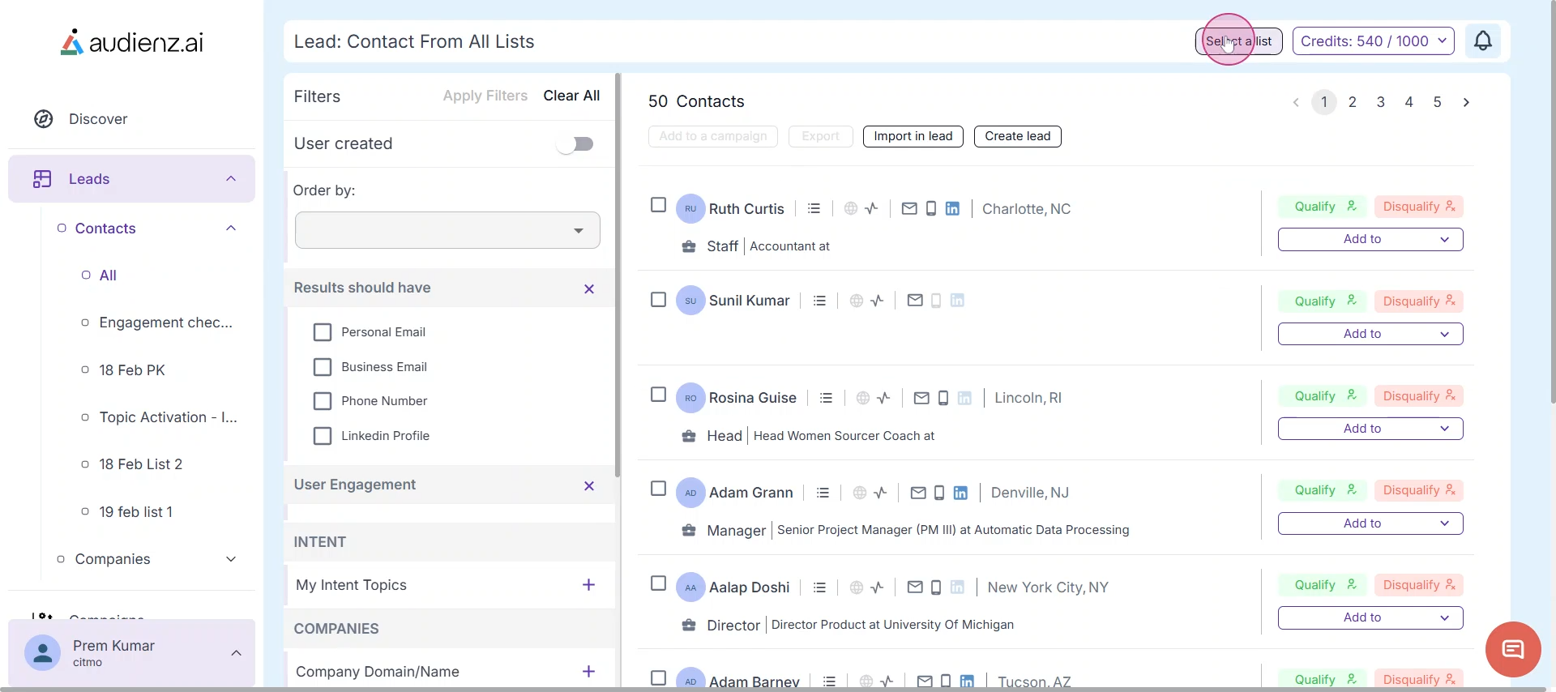The height and width of the screenshot is (692, 1556).
Task: Check the Business Email checkbox
Action: point(323,367)
